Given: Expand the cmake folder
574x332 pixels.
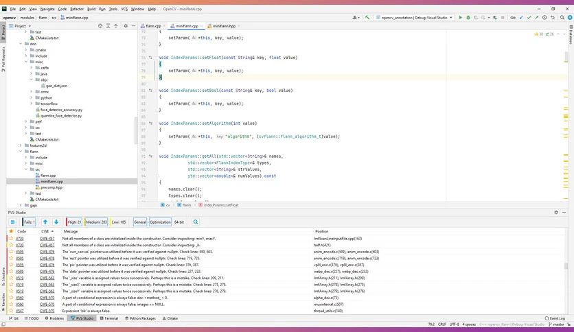Looking at the screenshot, I should 26,49.
